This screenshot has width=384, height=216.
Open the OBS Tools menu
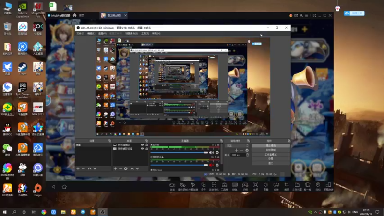[145, 33]
